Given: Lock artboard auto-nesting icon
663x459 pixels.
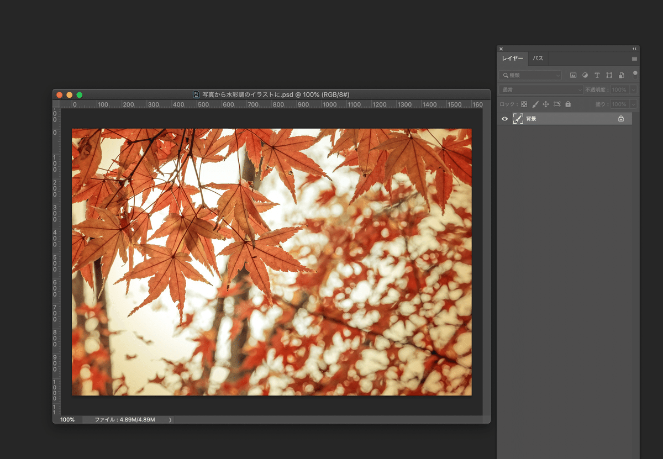Looking at the screenshot, I should 557,104.
